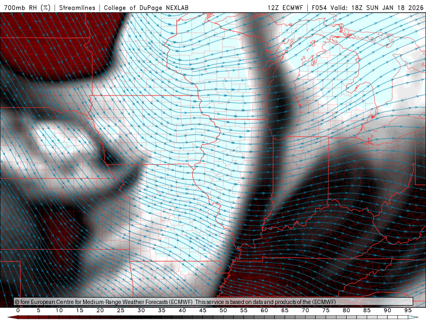Click the '20' colorbar scale label
426x320 pixels.
tap(100, 310)
